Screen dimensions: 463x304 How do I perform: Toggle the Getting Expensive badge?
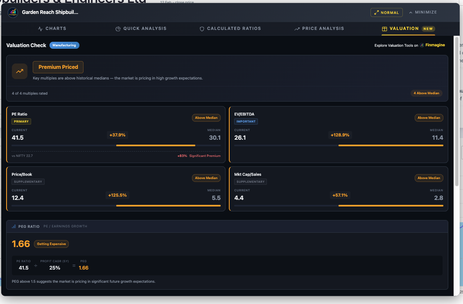(x=51, y=244)
